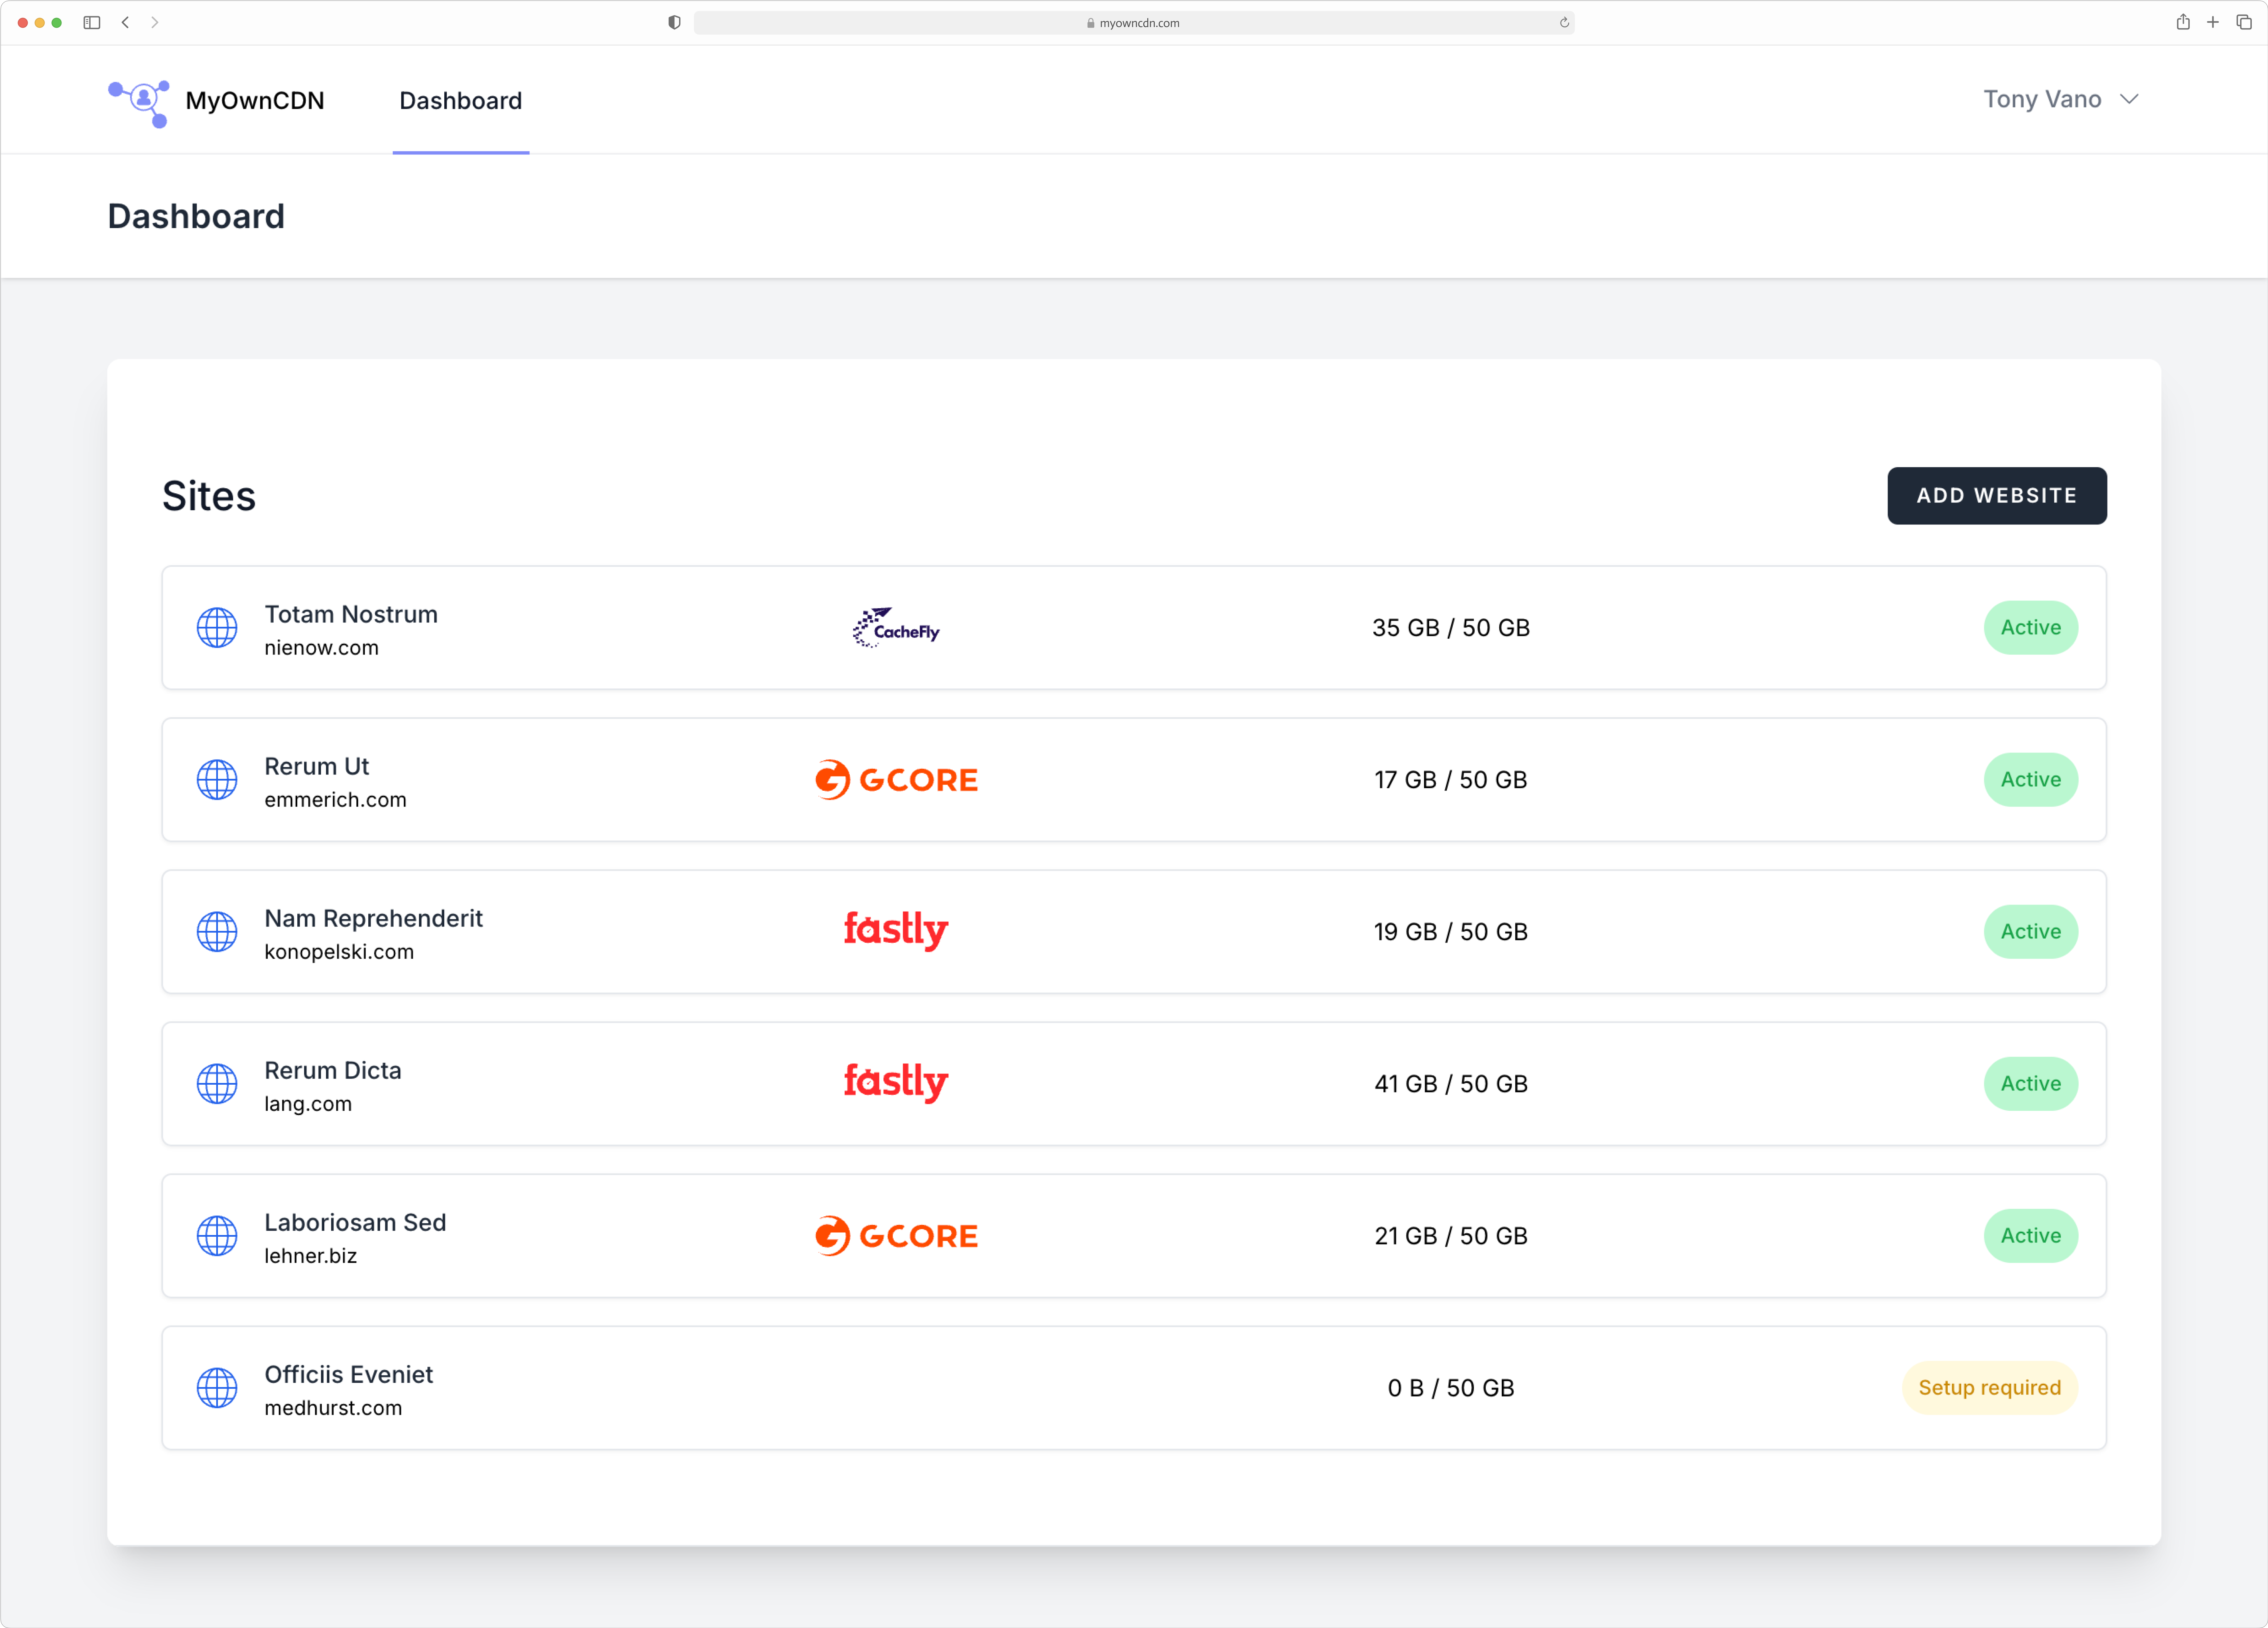Open a new tab with plus icon
Image resolution: width=2268 pixels, height=1628 pixels.
coord(2213,22)
